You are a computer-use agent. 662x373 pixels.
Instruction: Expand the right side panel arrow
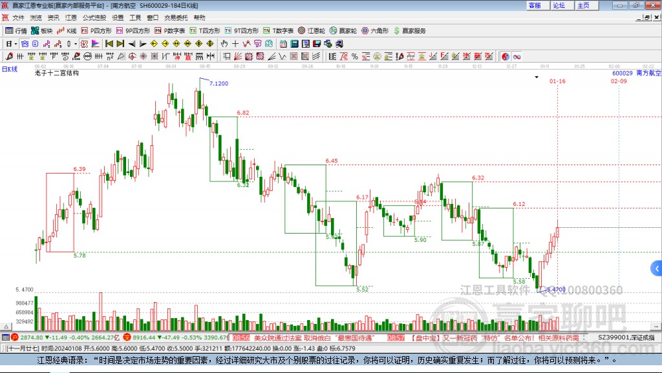[x=657, y=268]
